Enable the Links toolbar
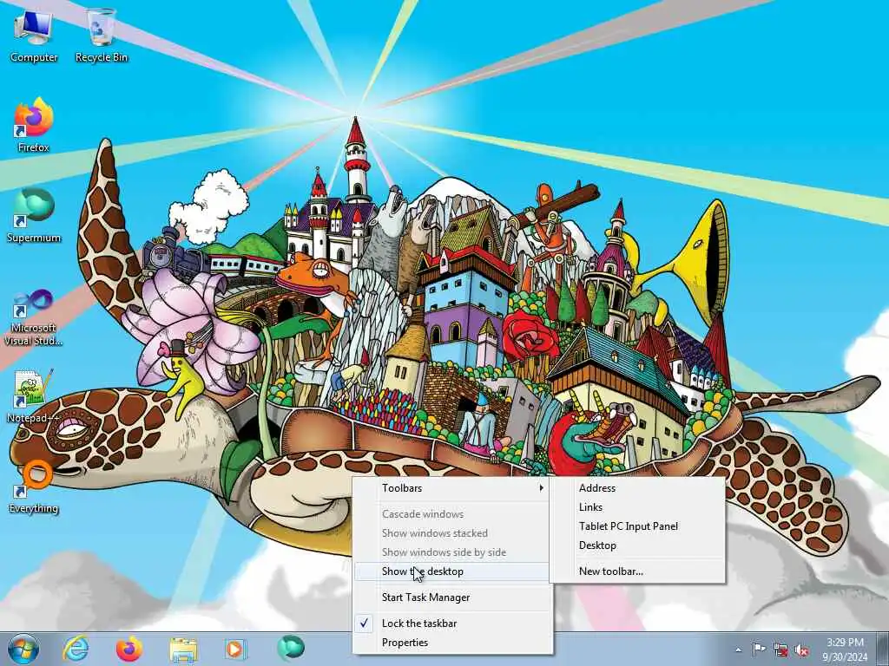Viewport: 889px width, 666px height. click(637, 507)
